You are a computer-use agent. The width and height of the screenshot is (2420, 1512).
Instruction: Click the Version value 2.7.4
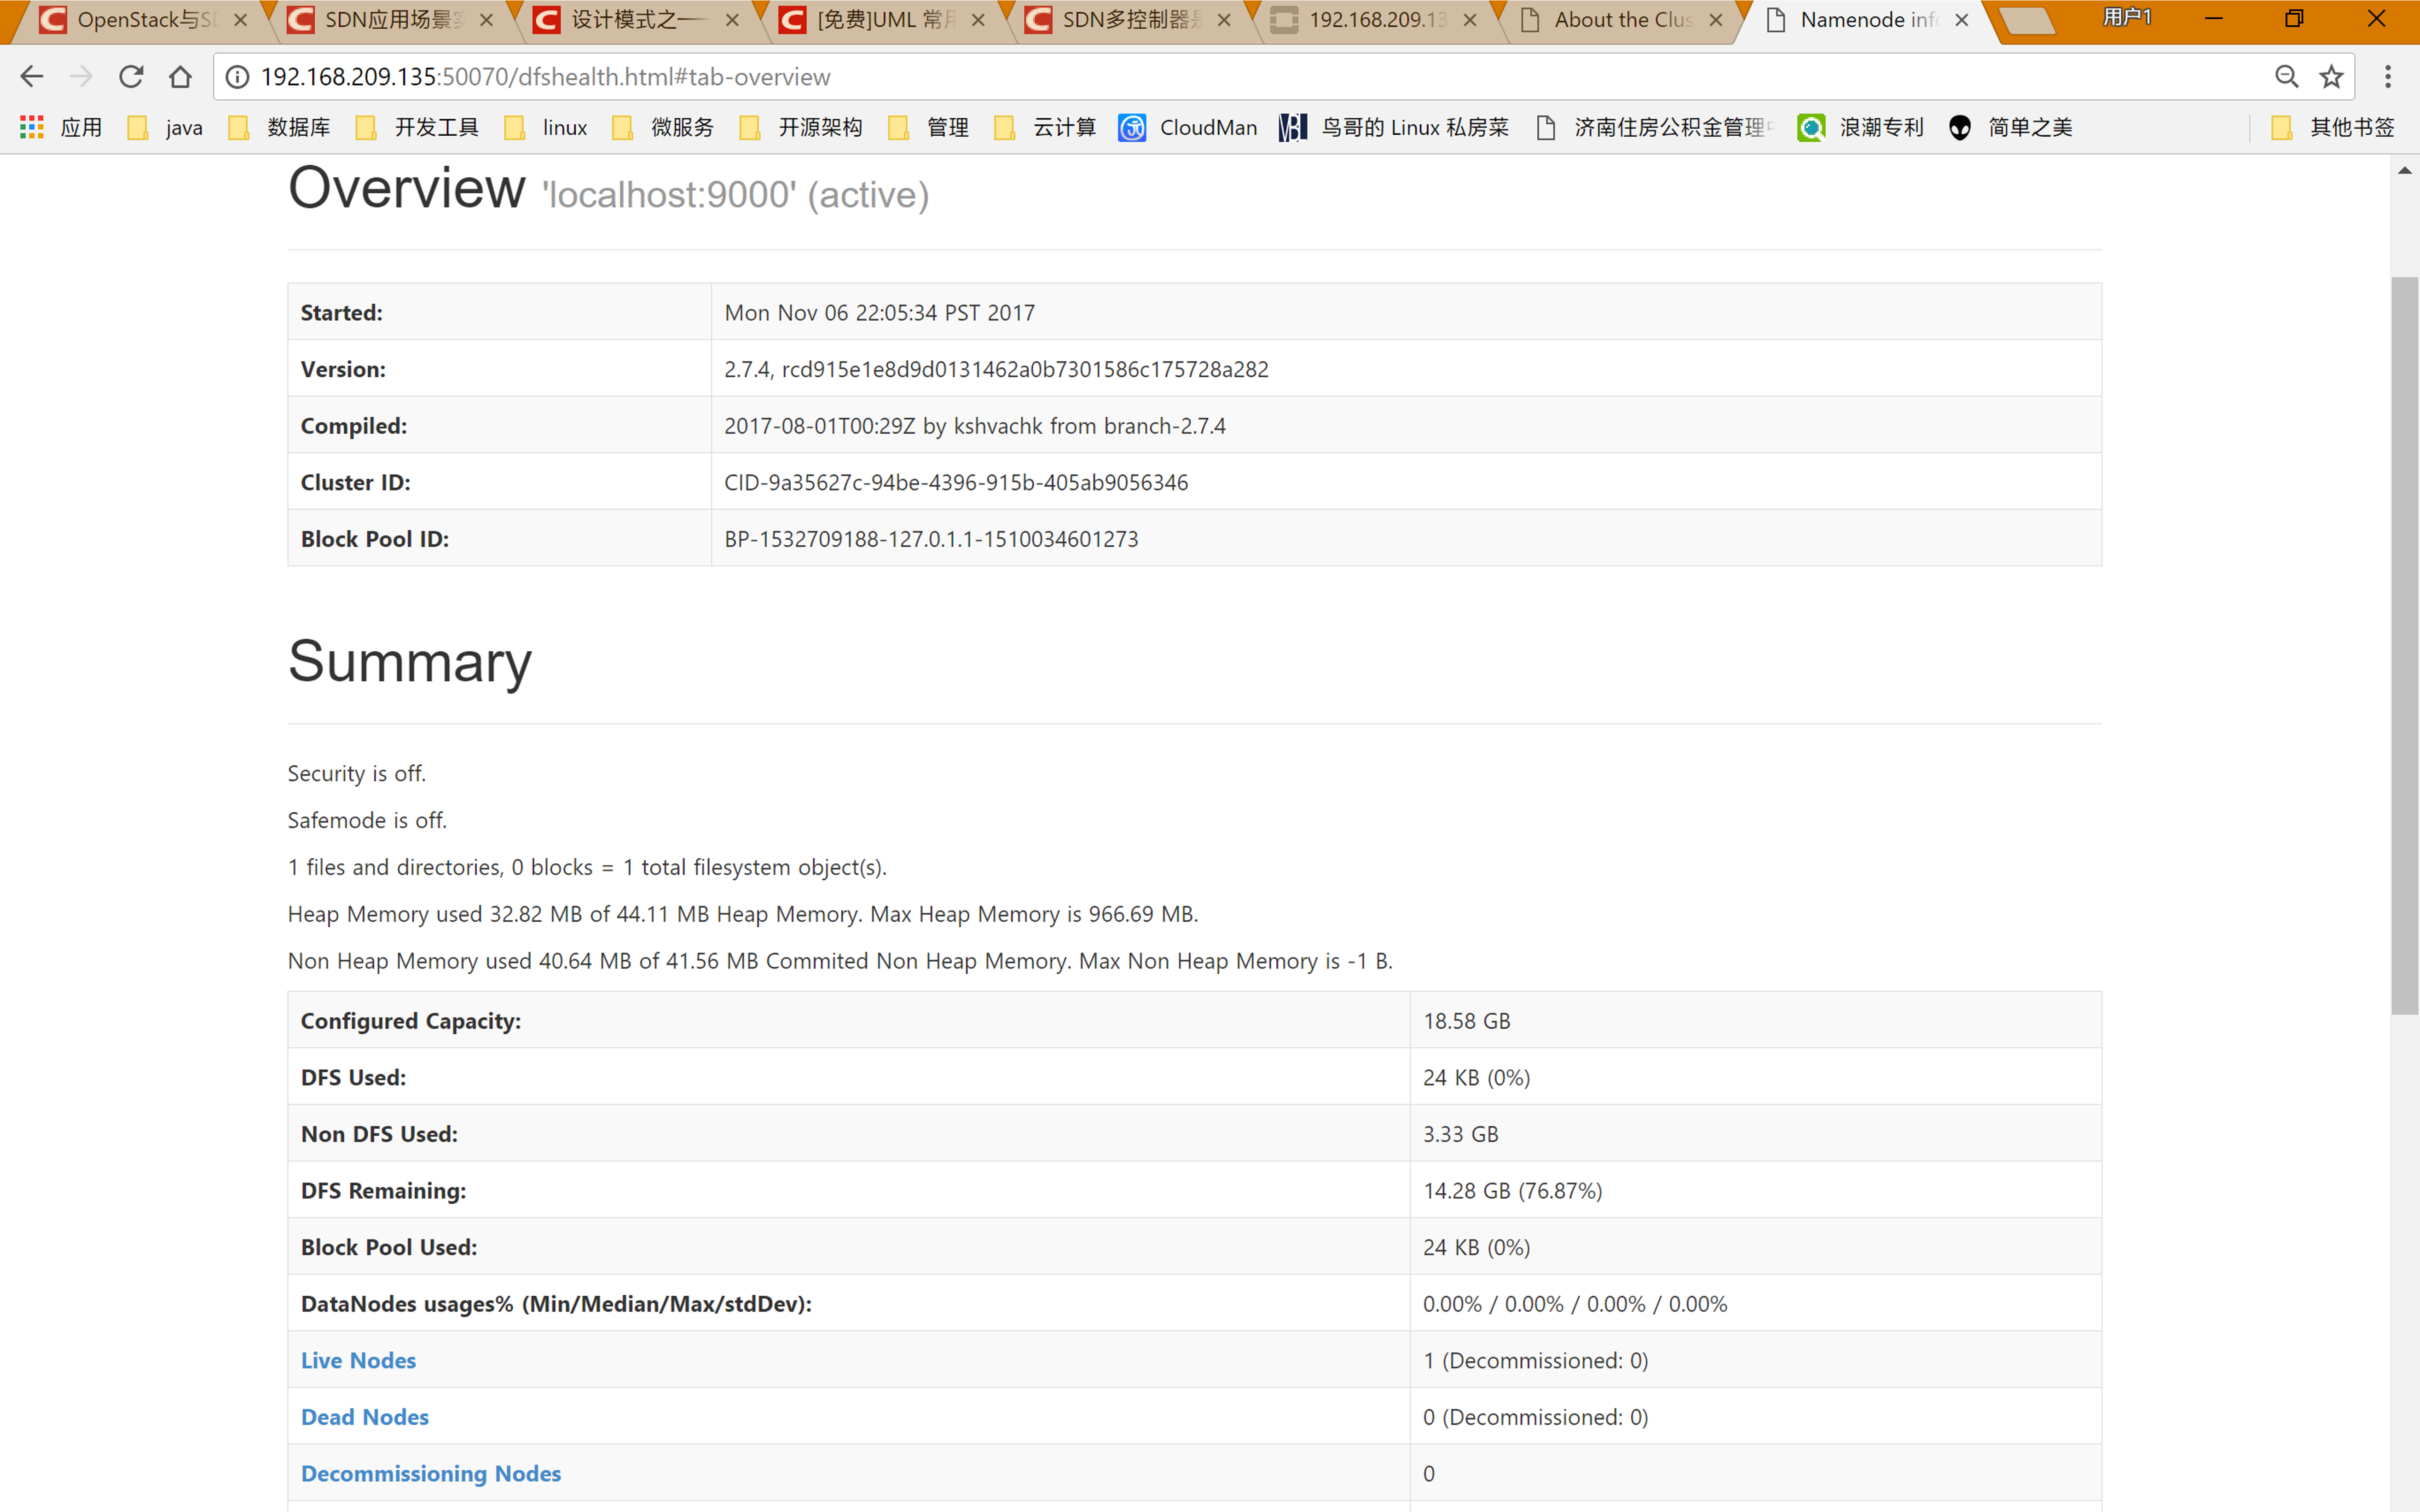996,369
